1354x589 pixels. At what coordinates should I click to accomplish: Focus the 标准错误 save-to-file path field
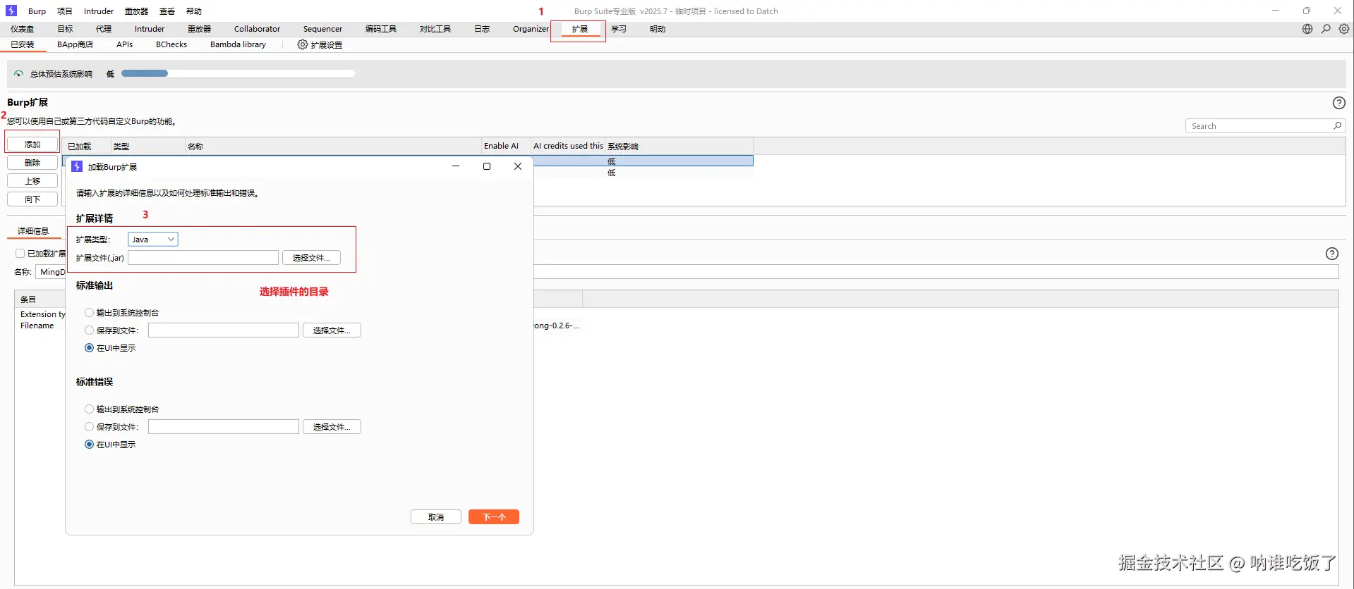(x=224, y=427)
